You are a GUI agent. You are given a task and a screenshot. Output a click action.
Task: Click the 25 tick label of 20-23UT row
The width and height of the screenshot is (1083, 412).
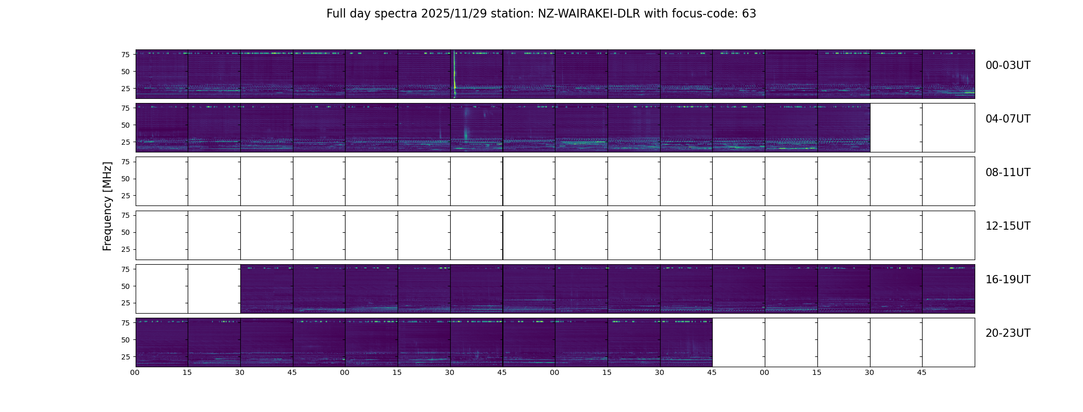(125, 357)
